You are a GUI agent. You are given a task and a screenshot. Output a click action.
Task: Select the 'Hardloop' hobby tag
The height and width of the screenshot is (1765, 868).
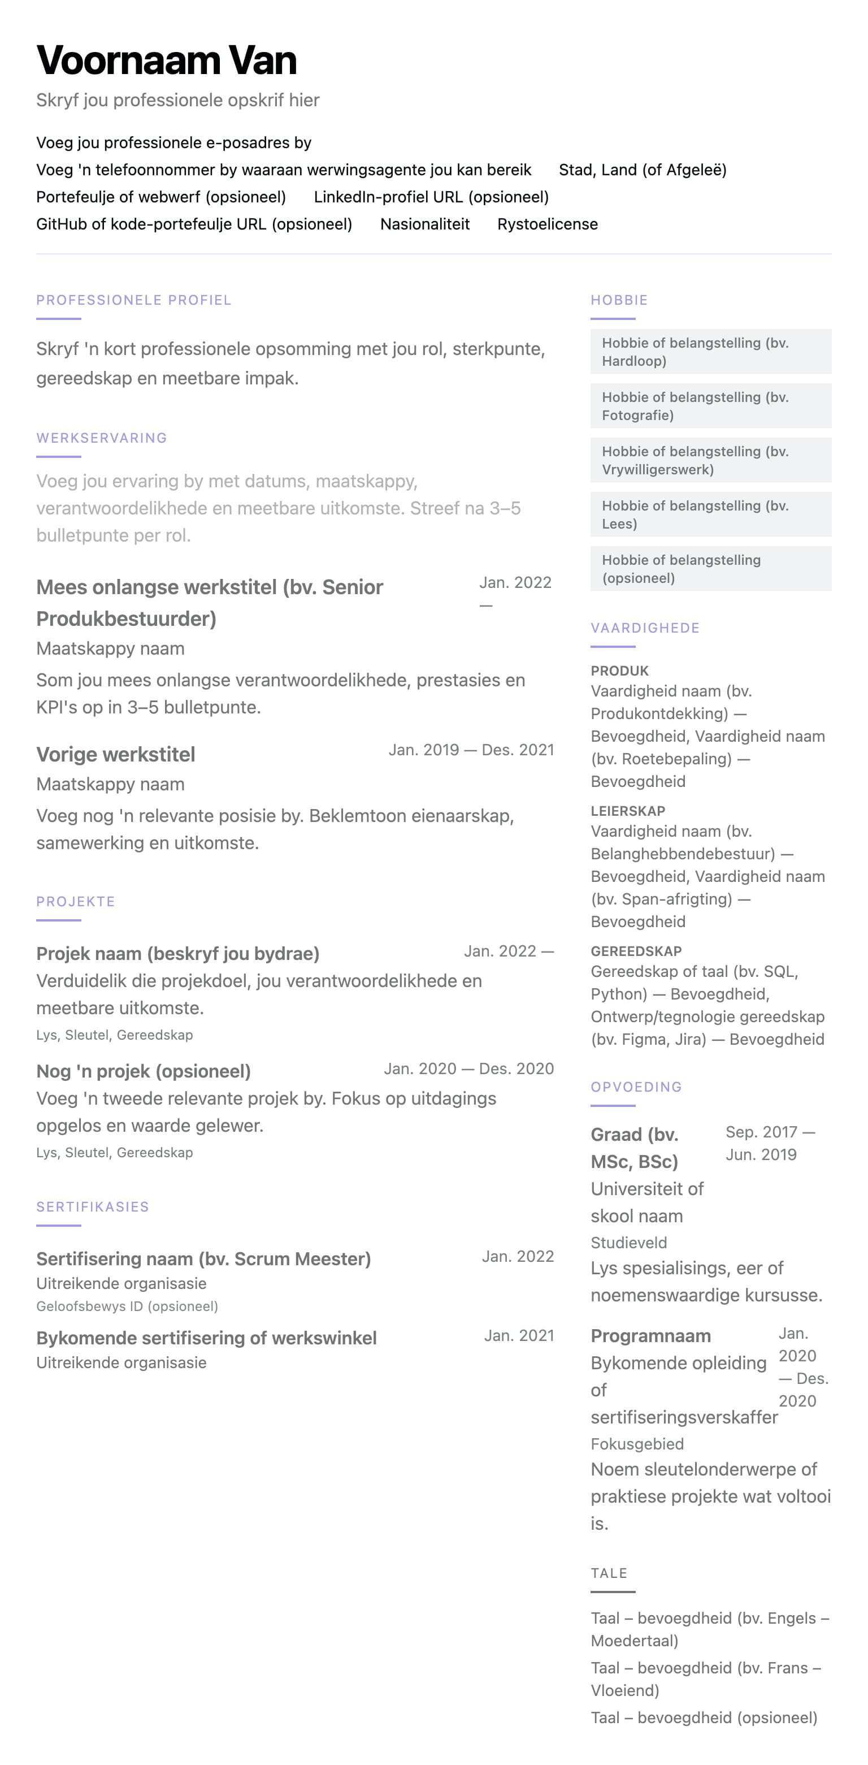point(710,352)
